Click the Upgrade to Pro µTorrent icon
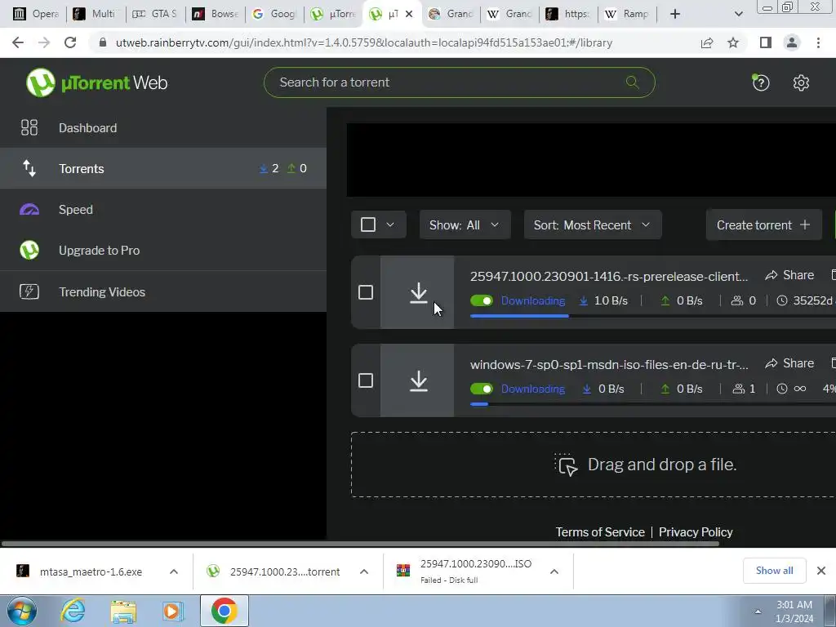This screenshot has height=627, width=836. (29, 250)
